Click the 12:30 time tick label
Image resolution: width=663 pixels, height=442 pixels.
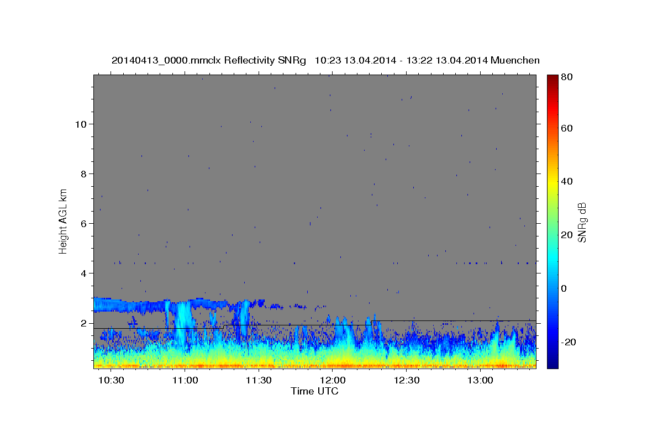point(407,381)
